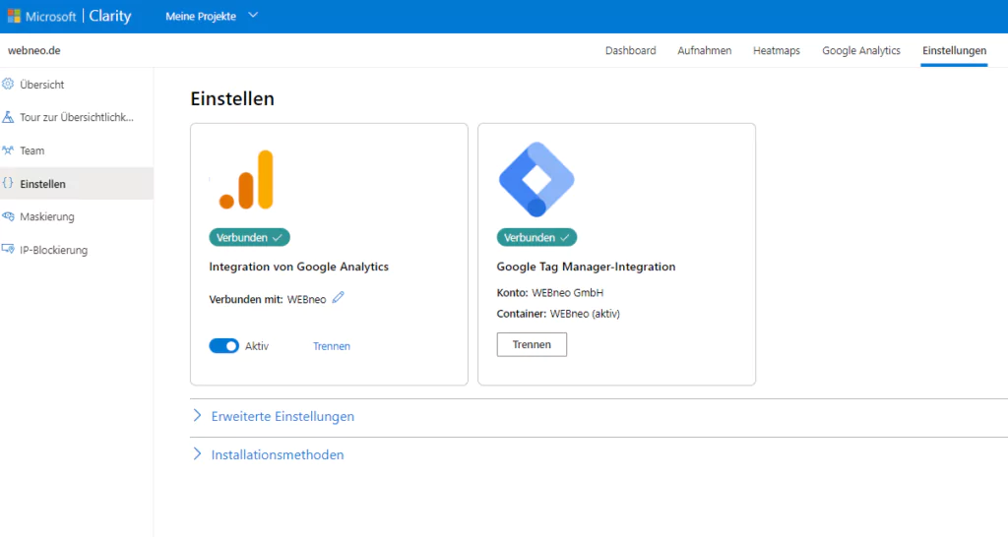Image resolution: width=1008 pixels, height=537 pixels.
Task: Click the Übersicht gear icon in sidebar
Action: (8, 85)
